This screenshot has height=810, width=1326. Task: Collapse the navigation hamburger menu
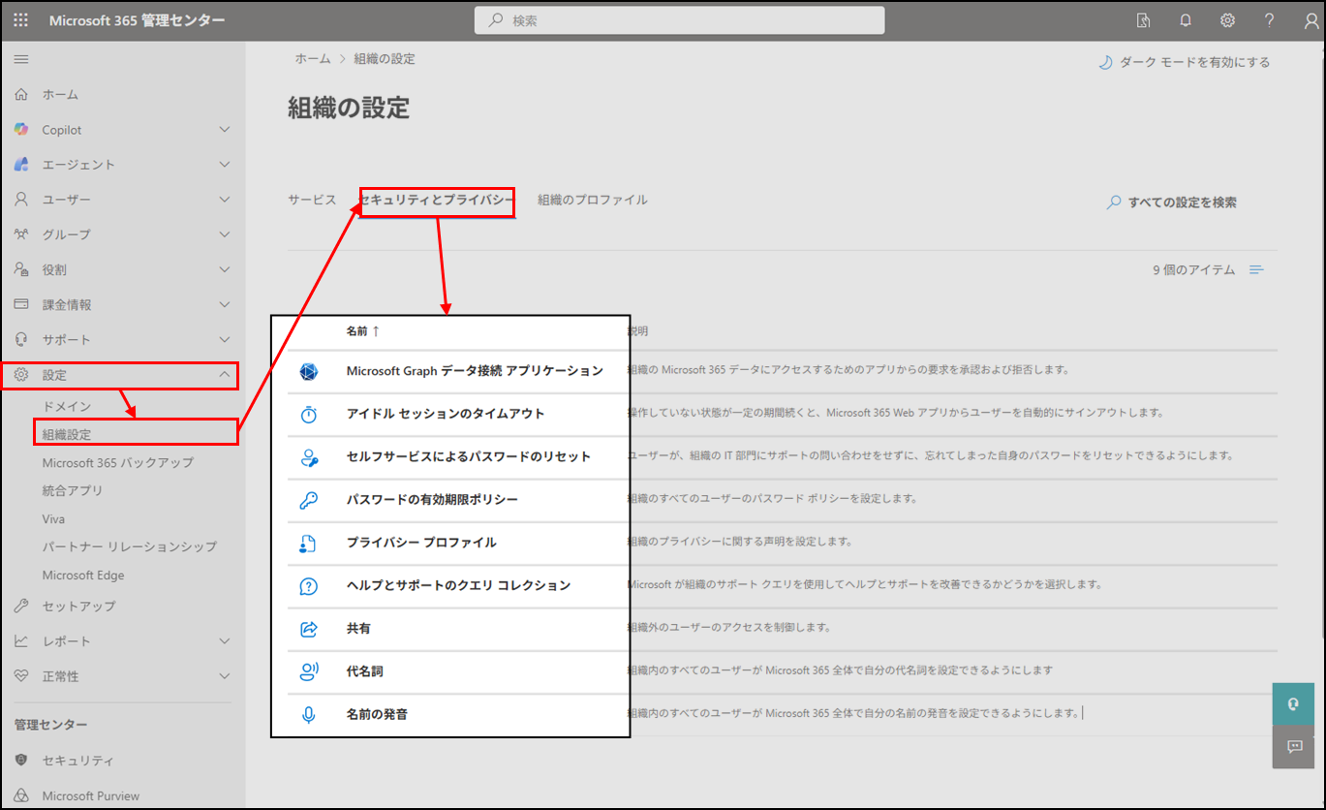(21, 59)
